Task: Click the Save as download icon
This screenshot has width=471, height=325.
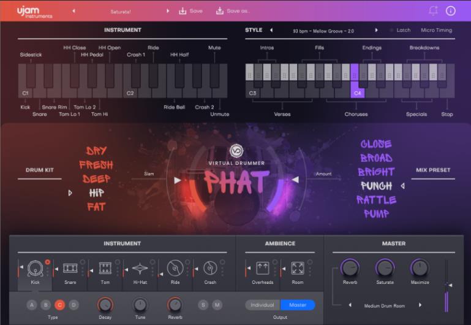Action: [x=220, y=11]
